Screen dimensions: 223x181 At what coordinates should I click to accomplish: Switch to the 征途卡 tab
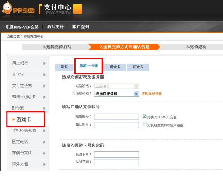138,67
